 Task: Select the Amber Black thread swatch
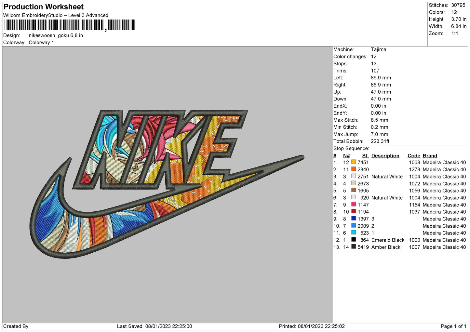tap(354, 247)
